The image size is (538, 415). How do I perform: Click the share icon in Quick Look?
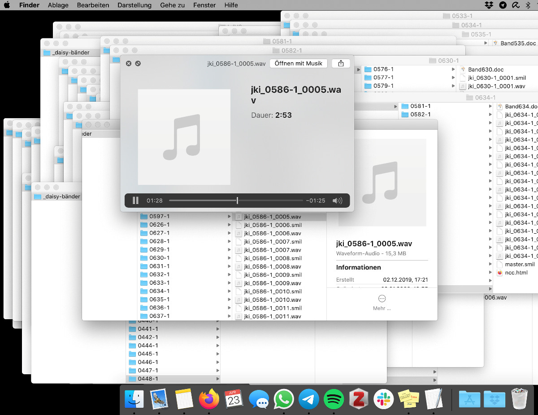point(341,64)
